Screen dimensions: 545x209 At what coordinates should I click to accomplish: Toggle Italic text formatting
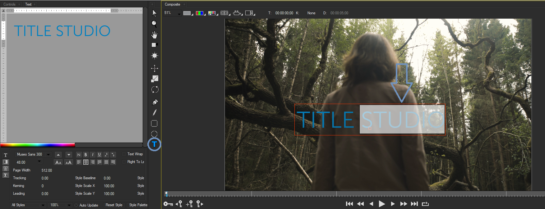[92, 155]
